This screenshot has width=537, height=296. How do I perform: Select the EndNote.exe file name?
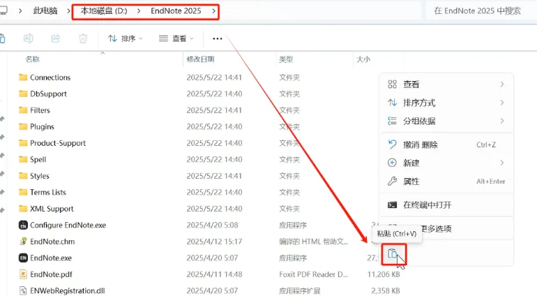click(x=51, y=258)
